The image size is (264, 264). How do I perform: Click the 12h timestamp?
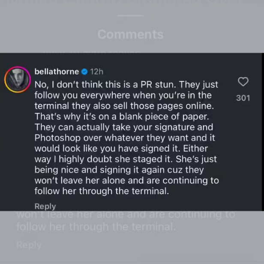coord(96,72)
